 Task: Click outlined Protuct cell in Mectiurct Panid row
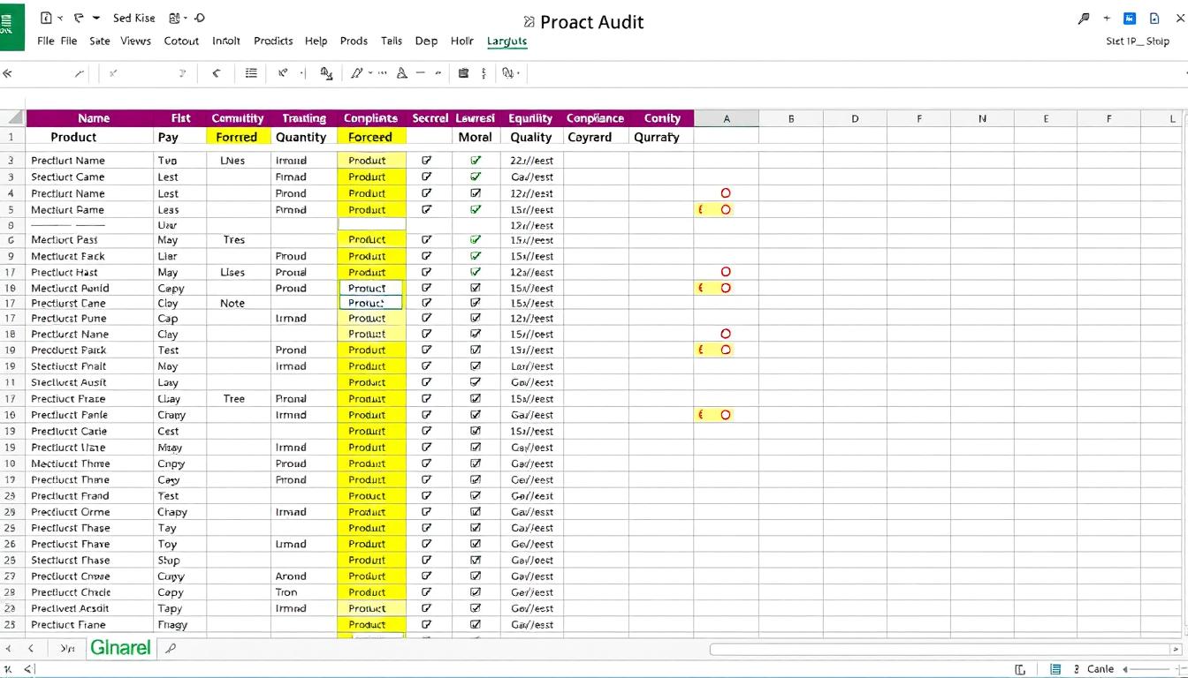click(x=370, y=288)
